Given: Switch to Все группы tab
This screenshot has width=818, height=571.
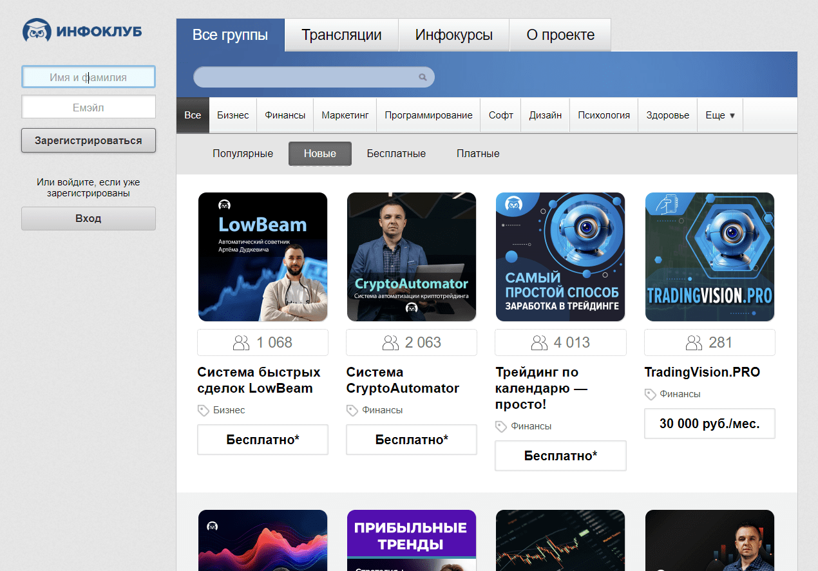Looking at the screenshot, I should [230, 35].
